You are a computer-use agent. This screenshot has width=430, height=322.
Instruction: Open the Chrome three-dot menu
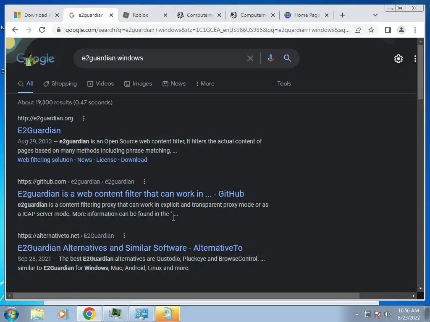pyautogui.click(x=415, y=30)
